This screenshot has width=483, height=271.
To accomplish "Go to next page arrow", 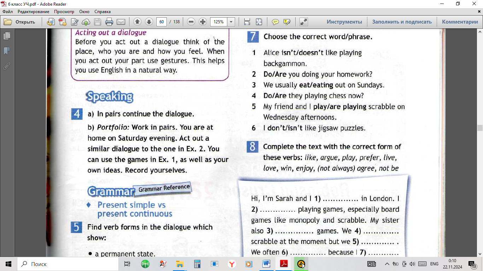I will click(x=149, y=22).
